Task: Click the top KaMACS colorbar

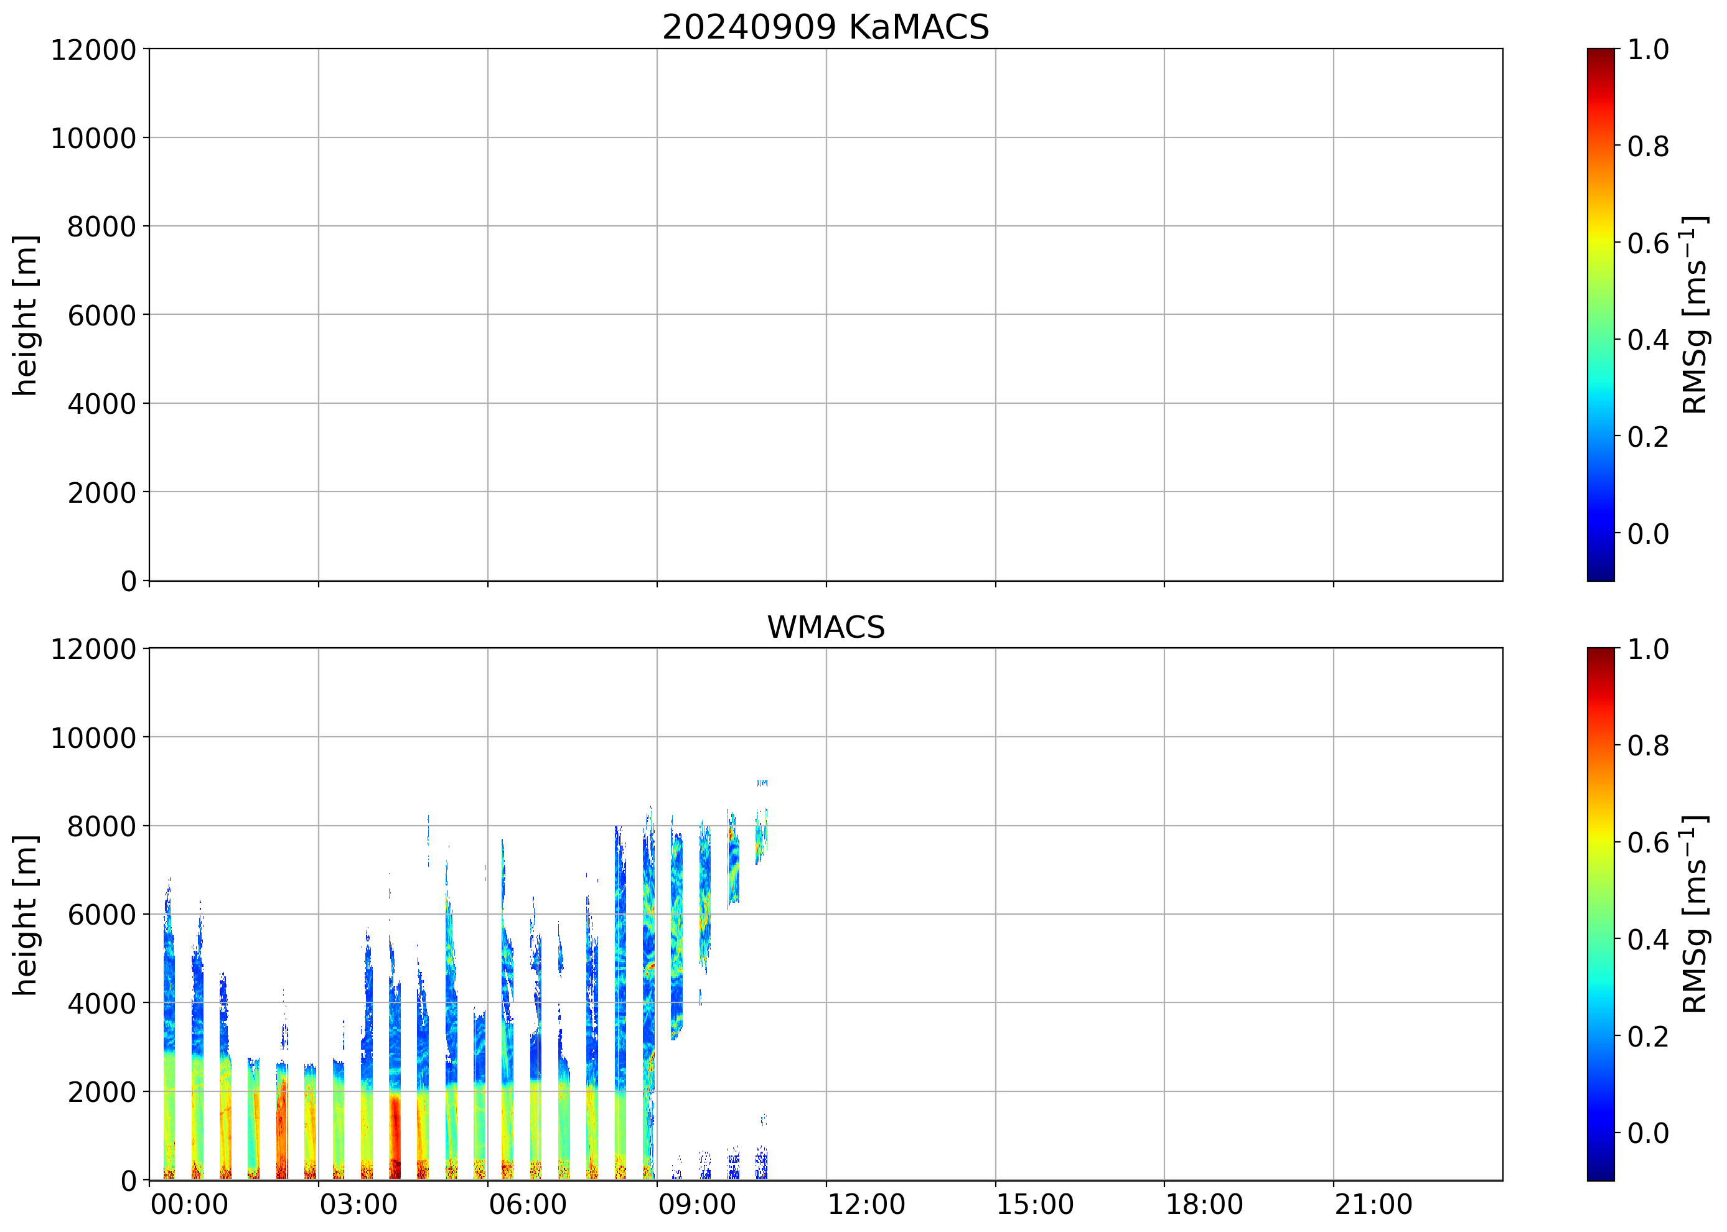Action: 1600,315
